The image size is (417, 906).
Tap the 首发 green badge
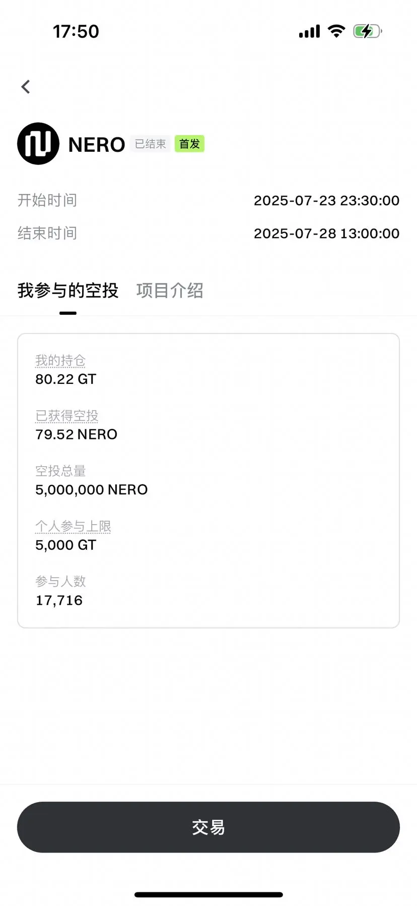point(189,144)
